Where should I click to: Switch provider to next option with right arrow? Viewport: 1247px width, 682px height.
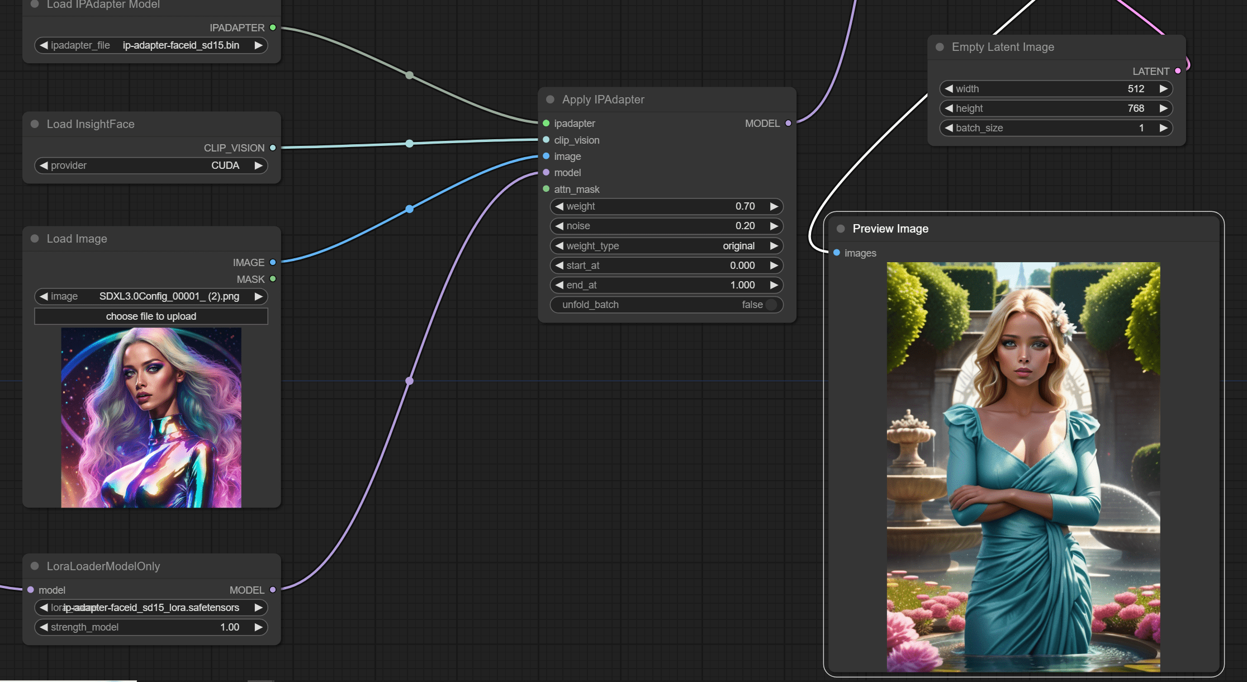(x=258, y=165)
